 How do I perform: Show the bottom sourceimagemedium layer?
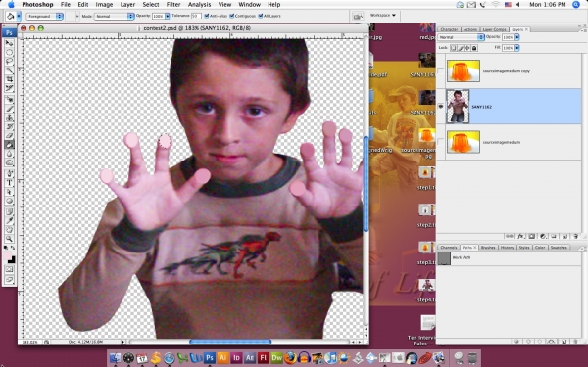pyautogui.click(x=441, y=142)
